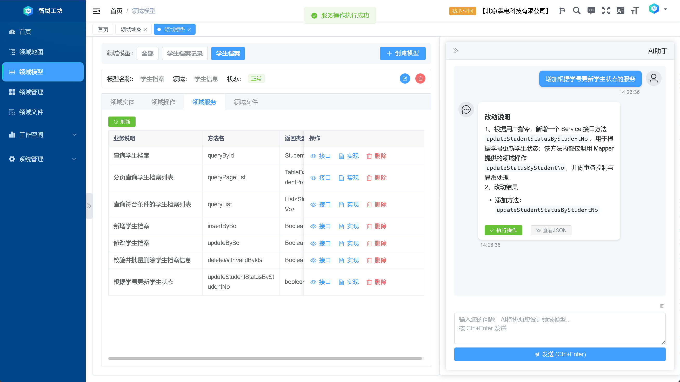Click the 创建模型 button
Image resolution: width=680 pixels, height=382 pixels.
pyautogui.click(x=403, y=53)
